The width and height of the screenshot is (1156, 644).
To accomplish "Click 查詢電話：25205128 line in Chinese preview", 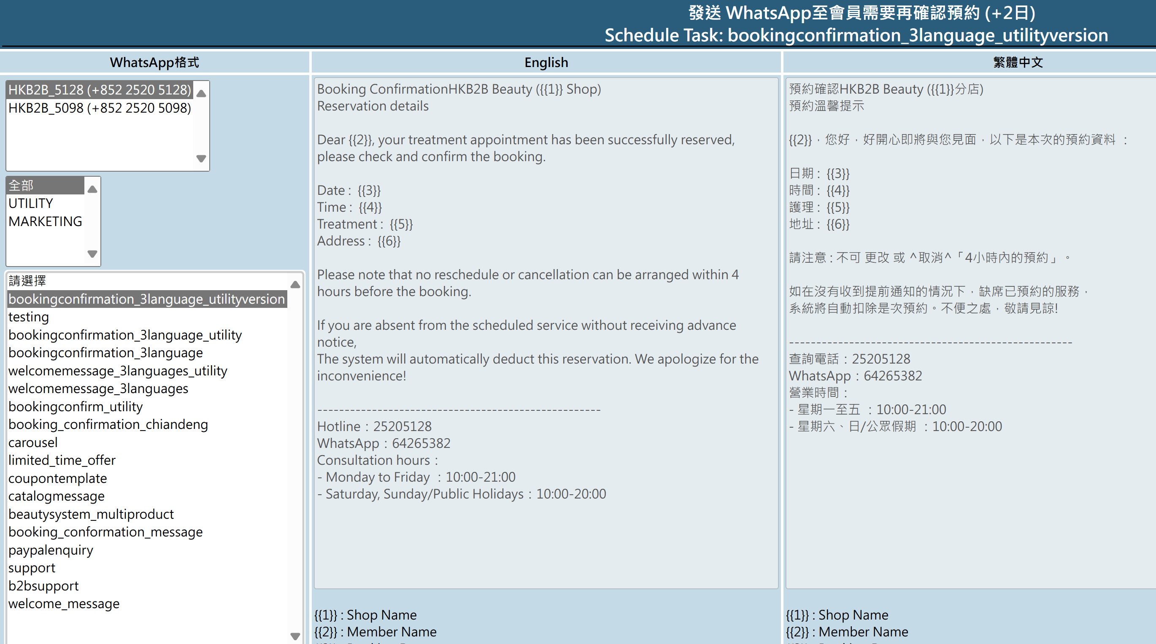I will pos(850,359).
